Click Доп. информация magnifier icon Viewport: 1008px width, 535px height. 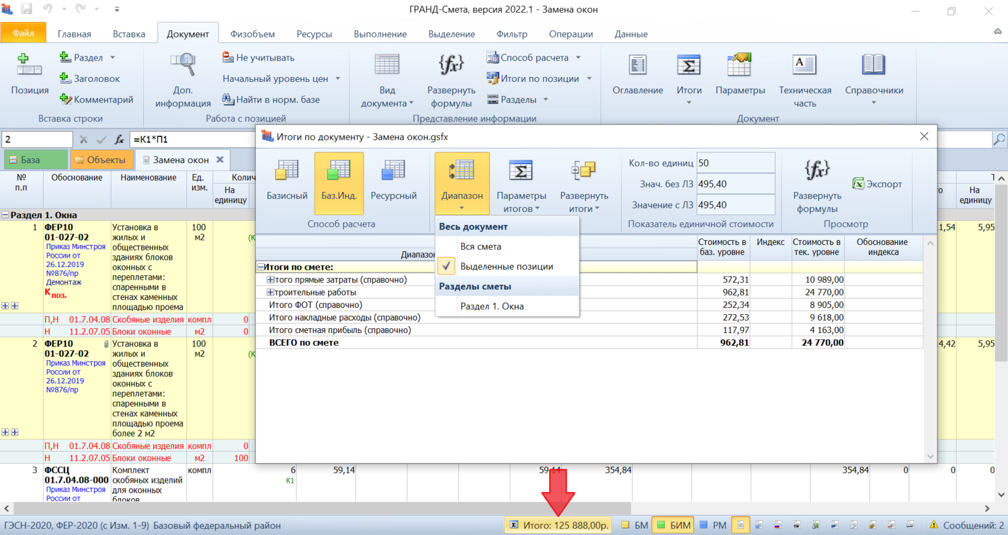pyautogui.click(x=183, y=66)
